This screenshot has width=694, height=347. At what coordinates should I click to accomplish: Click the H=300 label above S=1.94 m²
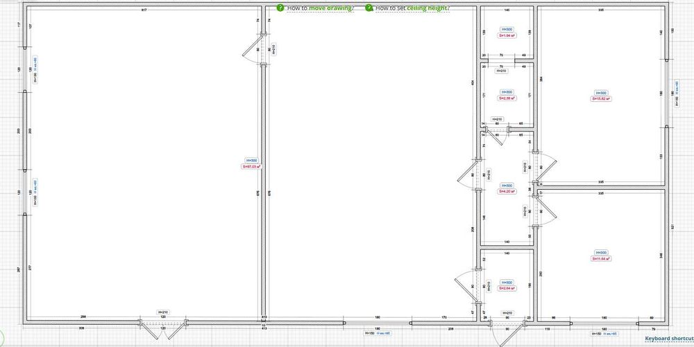507,29
